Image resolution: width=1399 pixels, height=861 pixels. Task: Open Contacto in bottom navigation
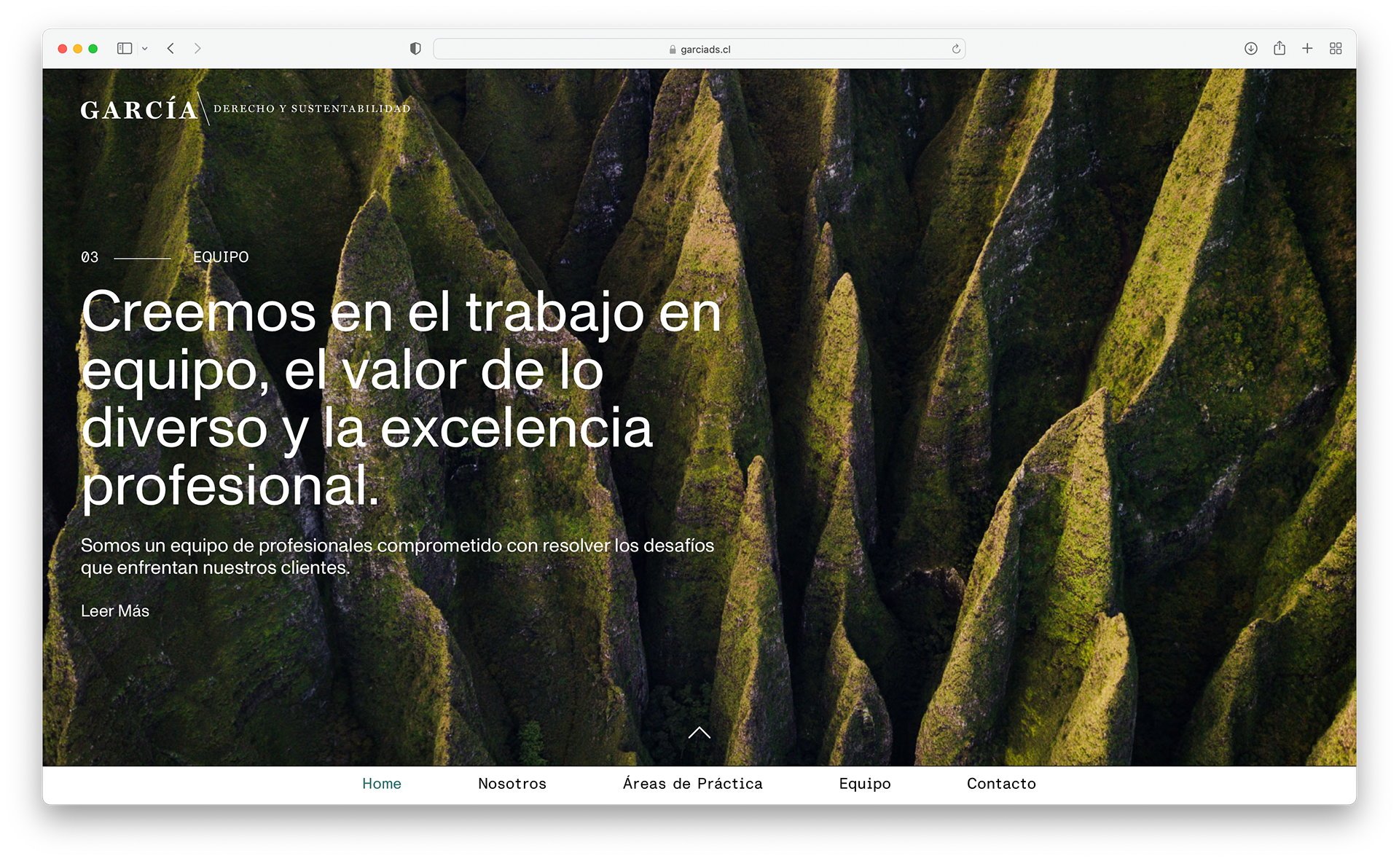click(1001, 784)
